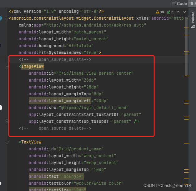Click TextView layout_height="wrap_content" attribute
This screenshot has width=196, height=191.
[x=74, y=163]
